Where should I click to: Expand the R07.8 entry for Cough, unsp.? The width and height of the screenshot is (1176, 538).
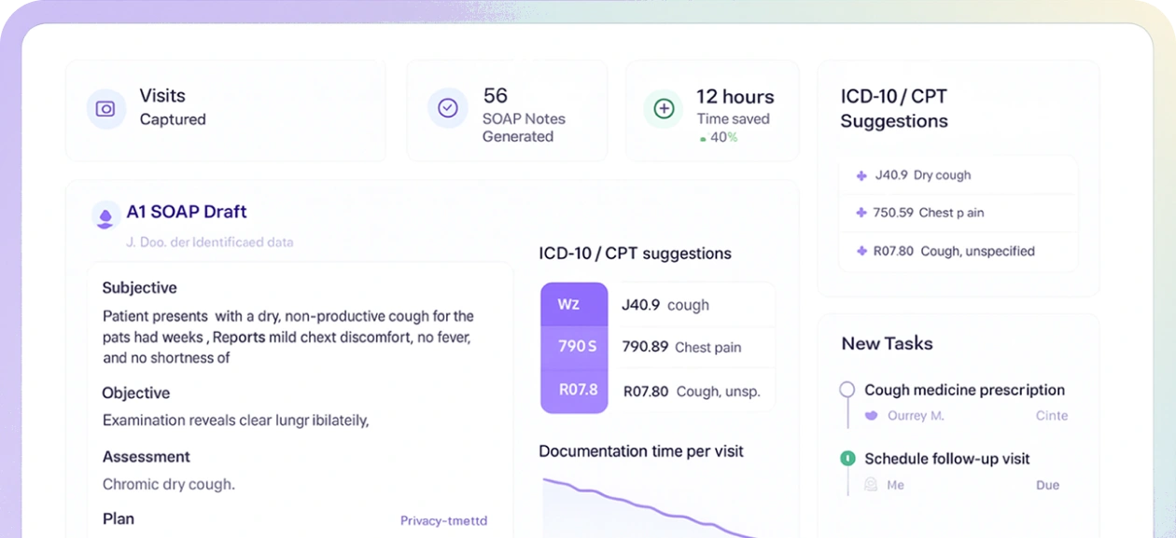574,391
